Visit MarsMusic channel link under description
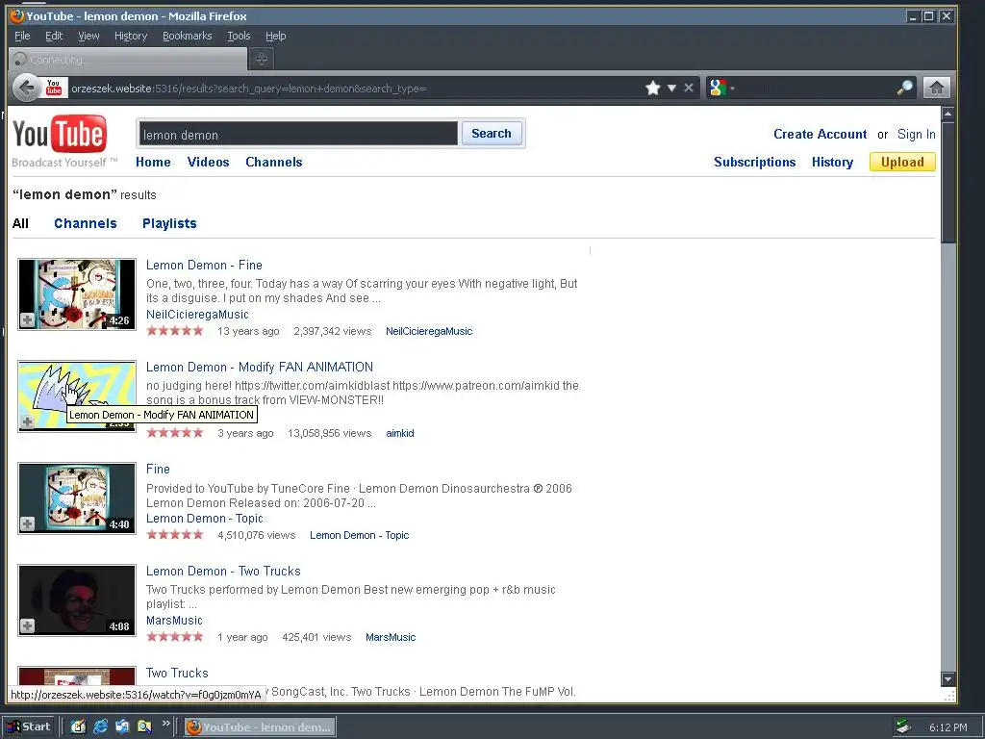Viewport: 985px width, 739px height. tap(174, 620)
